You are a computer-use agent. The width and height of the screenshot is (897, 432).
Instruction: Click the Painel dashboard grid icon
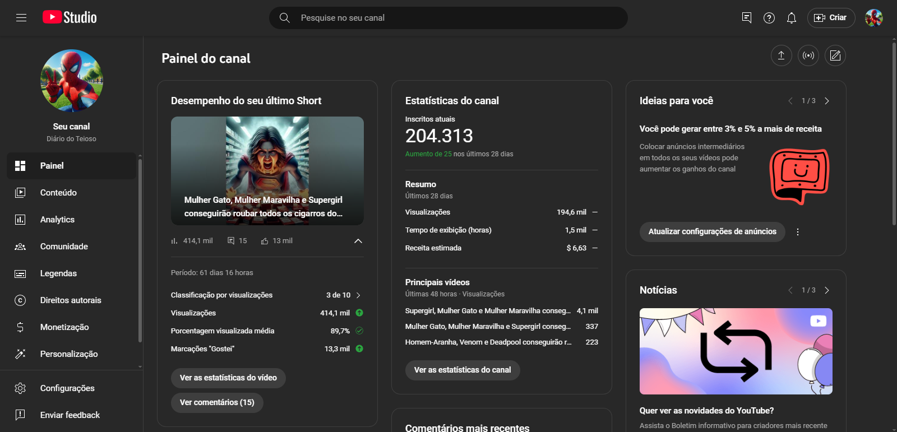click(x=20, y=166)
